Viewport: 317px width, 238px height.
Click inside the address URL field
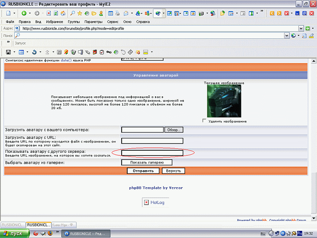157,28
